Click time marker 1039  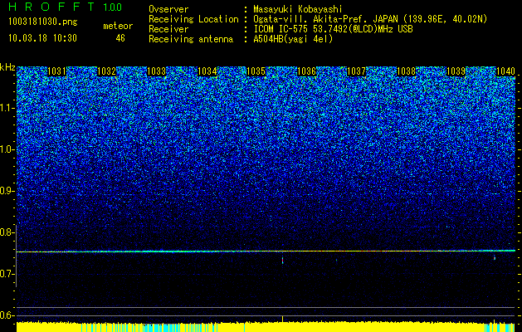pos(456,71)
